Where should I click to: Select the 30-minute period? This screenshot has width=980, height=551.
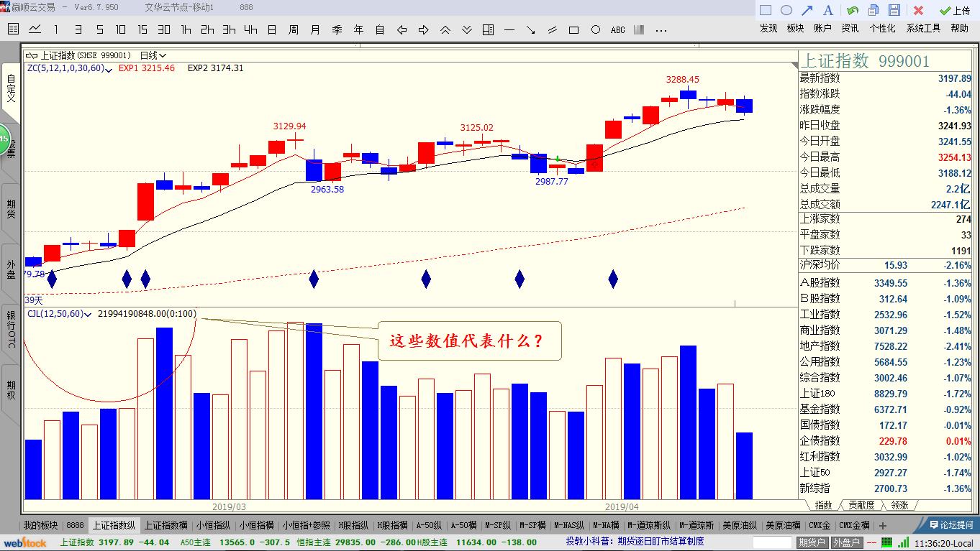click(x=164, y=29)
